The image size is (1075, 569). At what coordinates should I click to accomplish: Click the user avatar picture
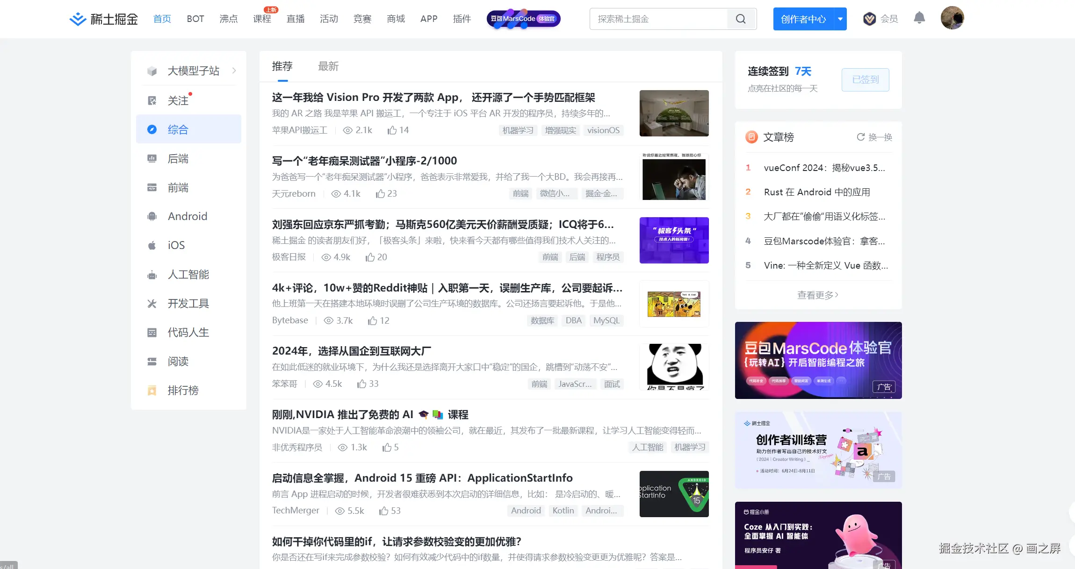tap(952, 18)
